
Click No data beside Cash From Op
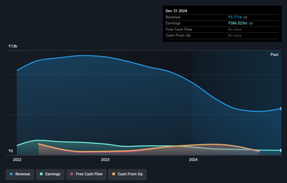point(235,36)
